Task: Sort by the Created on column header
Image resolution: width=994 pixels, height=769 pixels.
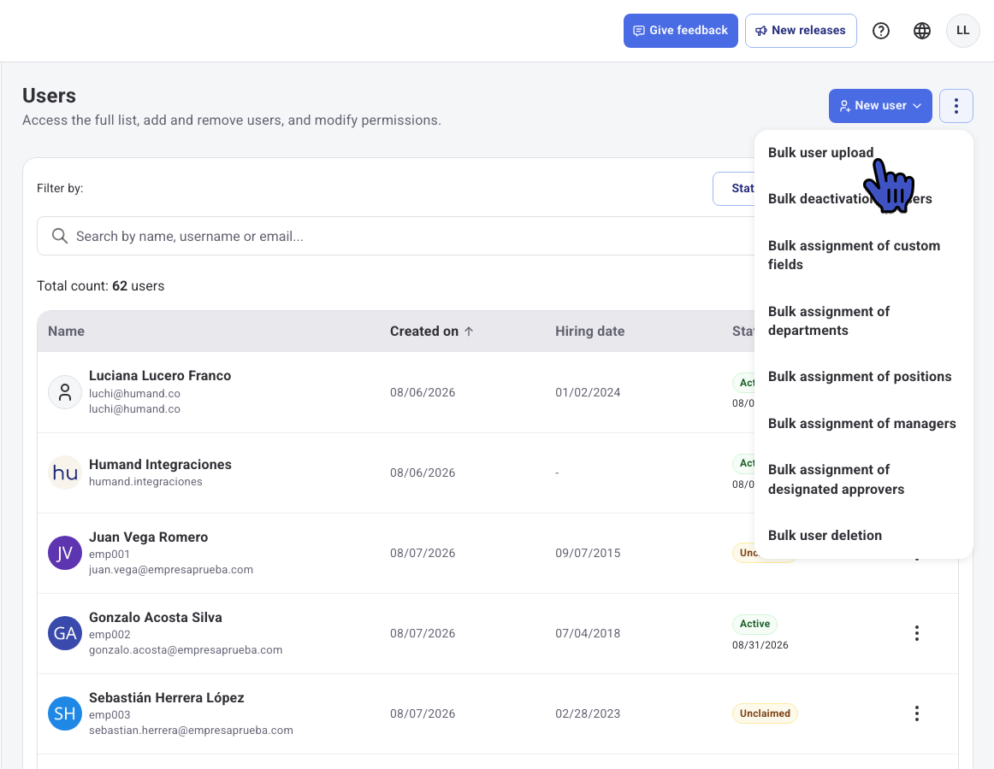Action: (x=424, y=332)
